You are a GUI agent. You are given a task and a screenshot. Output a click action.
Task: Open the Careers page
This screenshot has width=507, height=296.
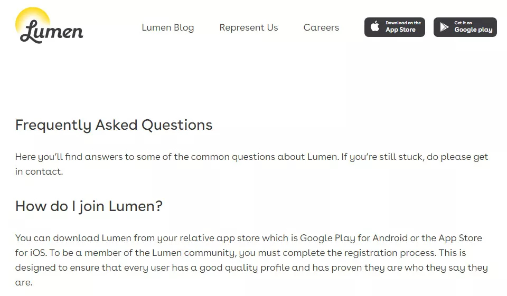coord(321,27)
